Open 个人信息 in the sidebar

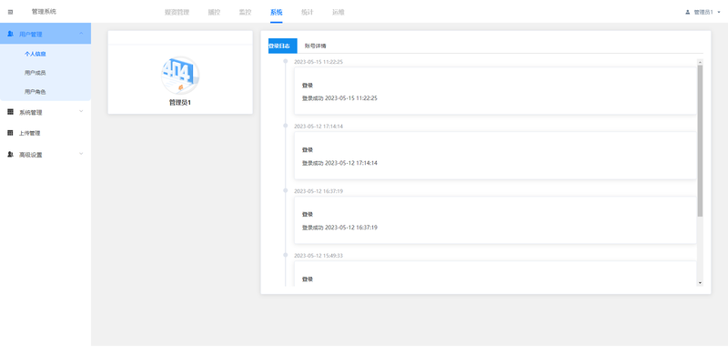[x=35, y=54]
